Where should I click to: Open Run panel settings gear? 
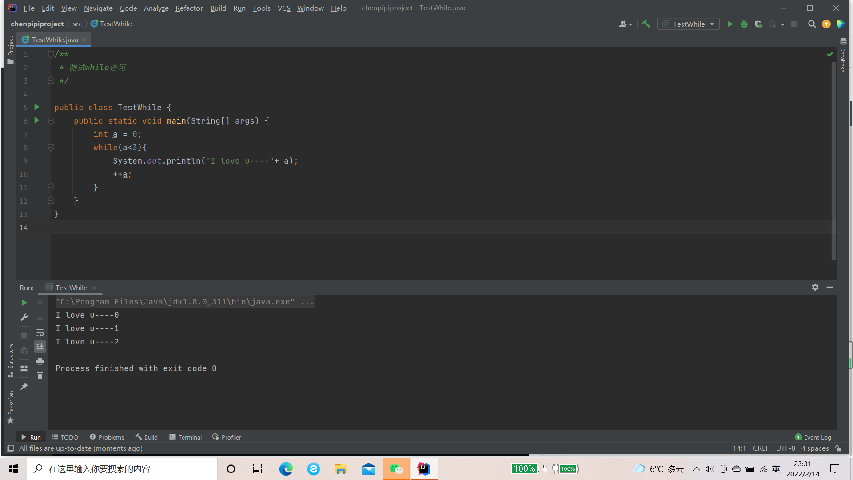(x=815, y=287)
